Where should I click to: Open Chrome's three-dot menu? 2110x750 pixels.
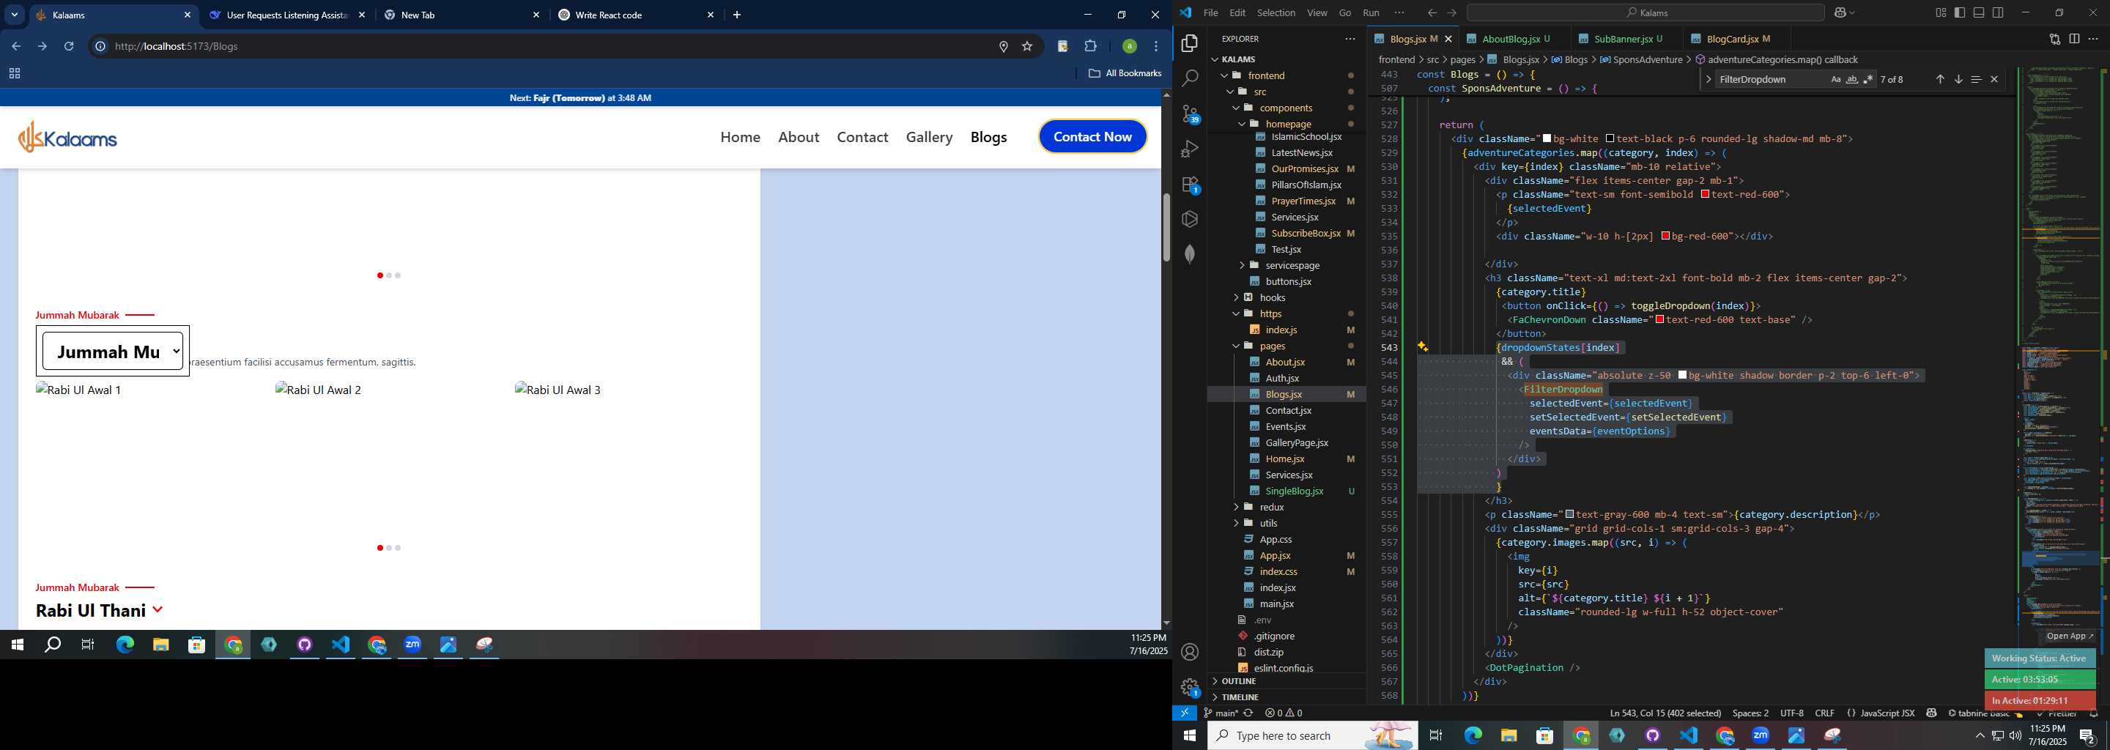[x=1156, y=47]
